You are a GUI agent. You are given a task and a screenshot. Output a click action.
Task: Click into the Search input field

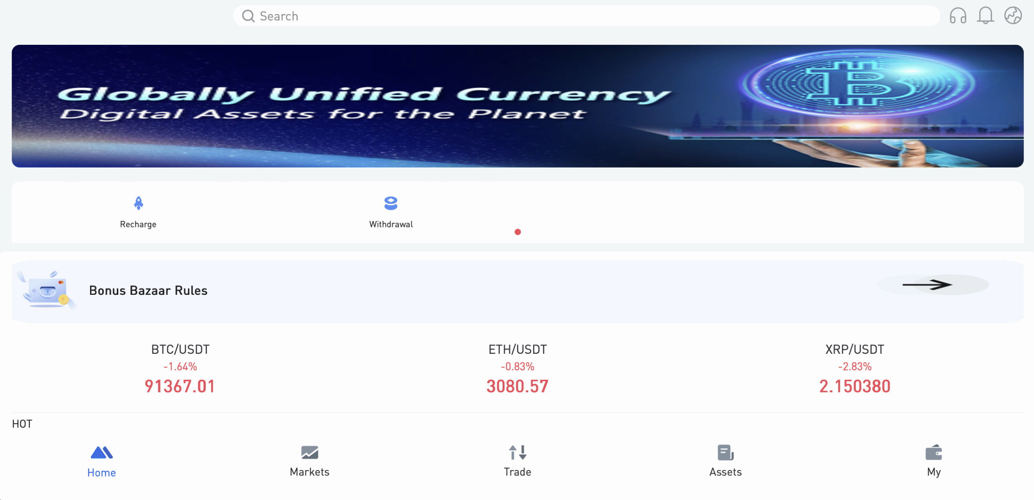[586, 16]
